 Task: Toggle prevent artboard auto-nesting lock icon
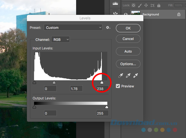[153, 5]
